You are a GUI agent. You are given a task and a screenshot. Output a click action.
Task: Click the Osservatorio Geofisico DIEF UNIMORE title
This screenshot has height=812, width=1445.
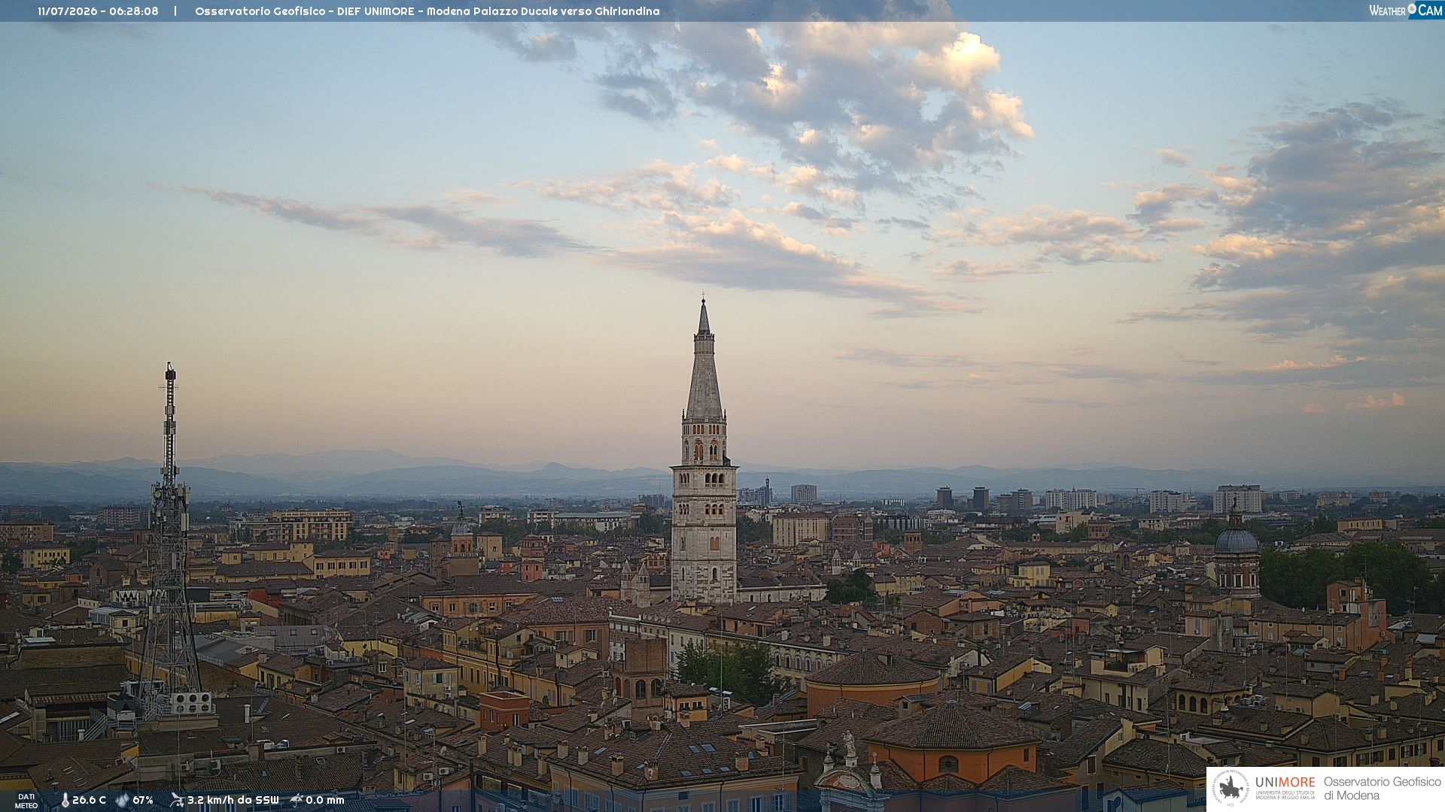pos(427,11)
